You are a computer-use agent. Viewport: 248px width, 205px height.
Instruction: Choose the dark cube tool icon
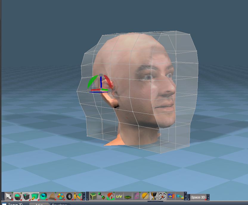(x=26, y=196)
